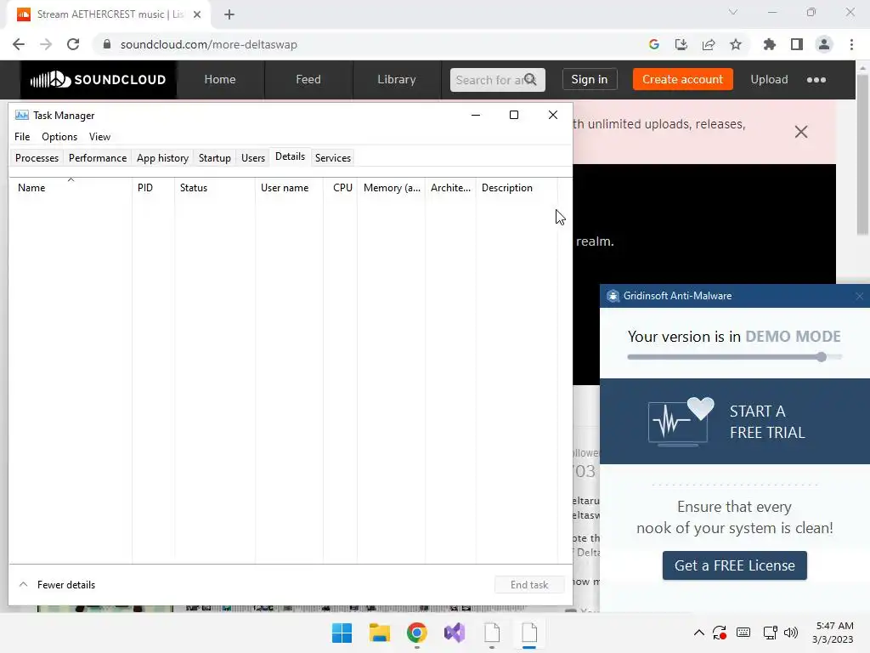Viewport: 870px width, 653px height.
Task: Click the demo mode progress slider
Action: tap(735, 357)
